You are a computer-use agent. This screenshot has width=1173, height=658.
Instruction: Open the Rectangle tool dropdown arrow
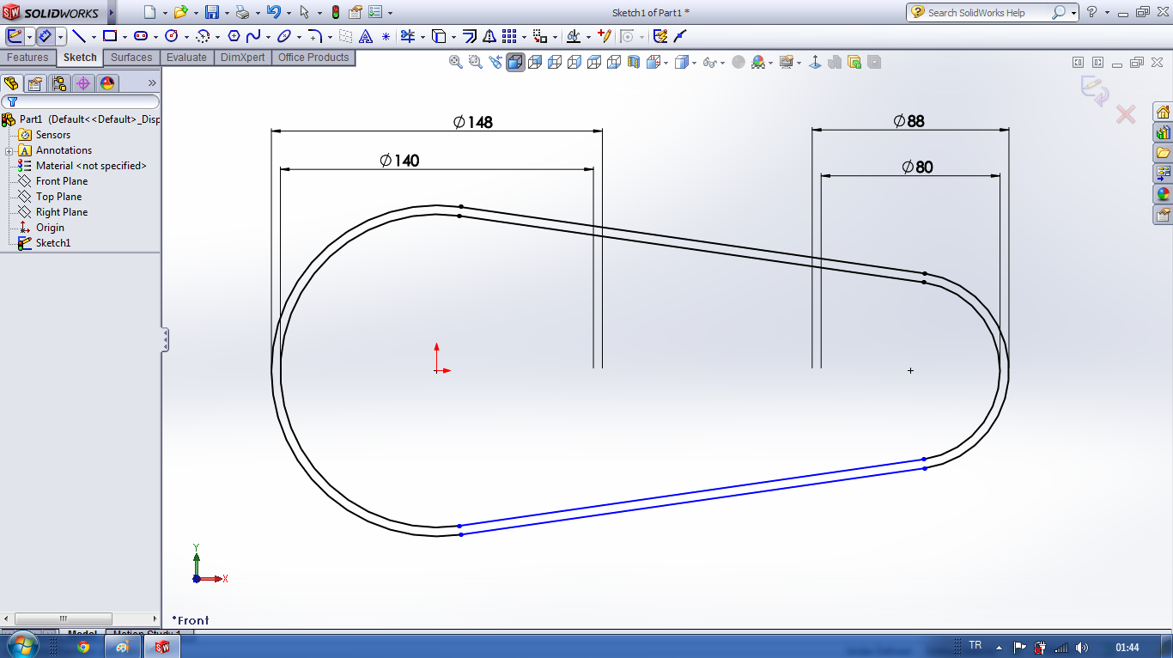click(x=125, y=37)
